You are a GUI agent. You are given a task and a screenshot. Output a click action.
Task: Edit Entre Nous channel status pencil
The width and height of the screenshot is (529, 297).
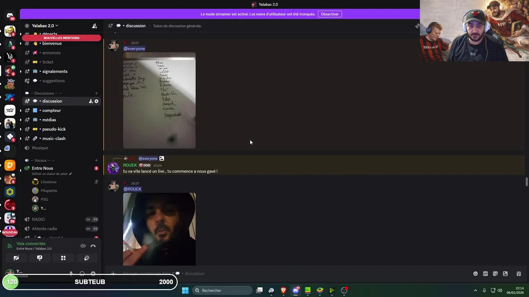click(70, 174)
